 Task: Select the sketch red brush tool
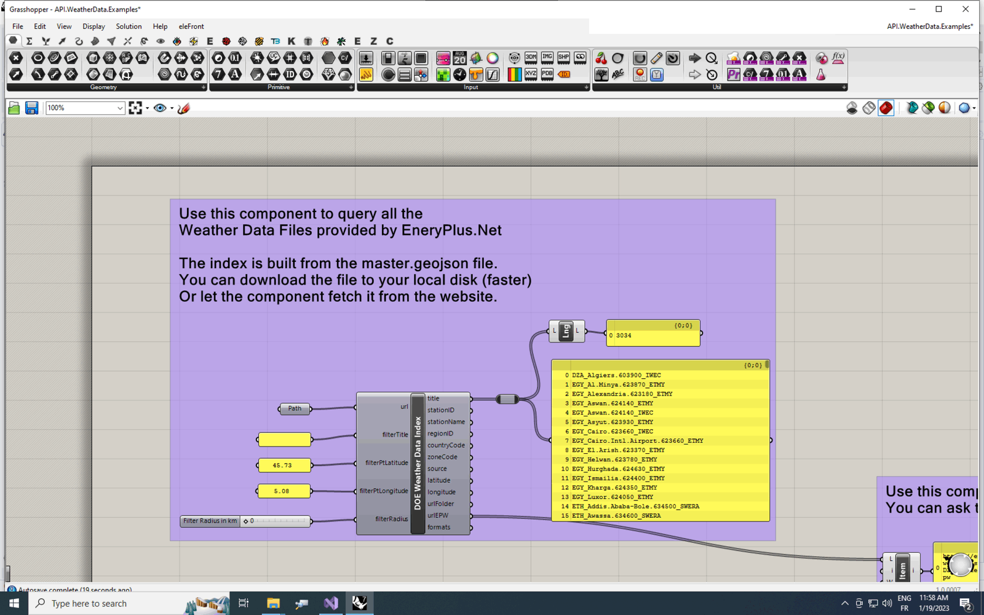tap(183, 108)
